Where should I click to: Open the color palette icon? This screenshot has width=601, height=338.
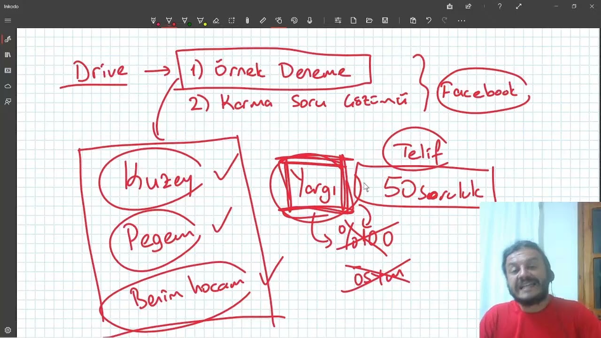pos(294,21)
